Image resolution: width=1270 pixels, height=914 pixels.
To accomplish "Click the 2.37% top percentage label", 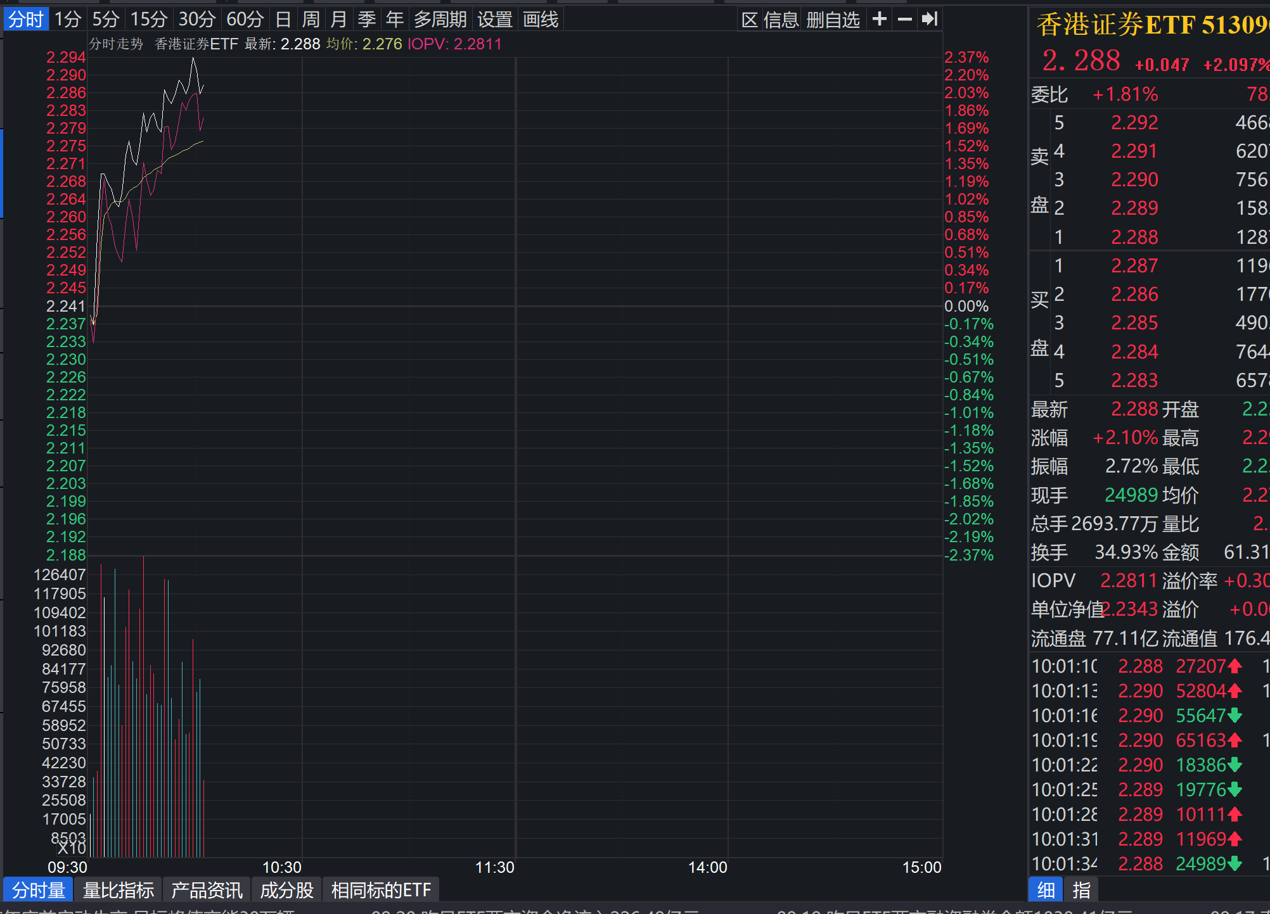I will click(x=966, y=57).
